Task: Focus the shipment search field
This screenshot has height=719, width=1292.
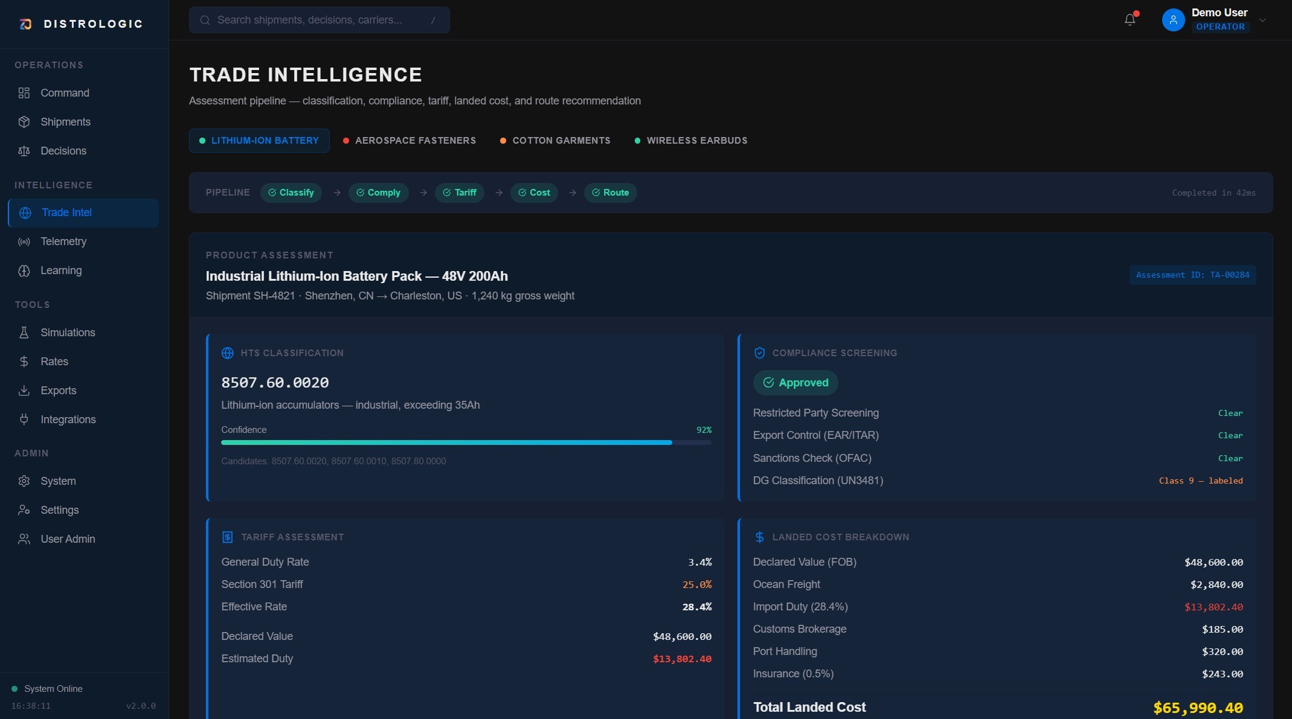Action: 319,20
